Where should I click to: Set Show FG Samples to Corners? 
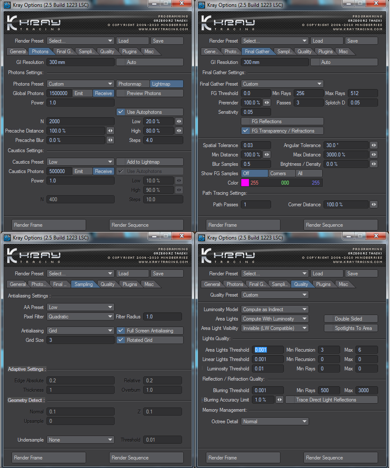point(282,173)
